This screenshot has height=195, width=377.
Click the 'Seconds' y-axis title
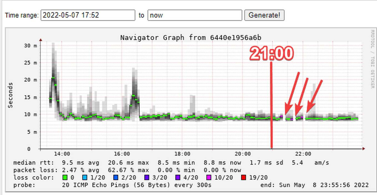click(11, 95)
